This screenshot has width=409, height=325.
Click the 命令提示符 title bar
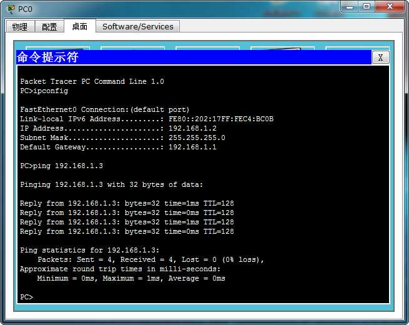pos(194,57)
